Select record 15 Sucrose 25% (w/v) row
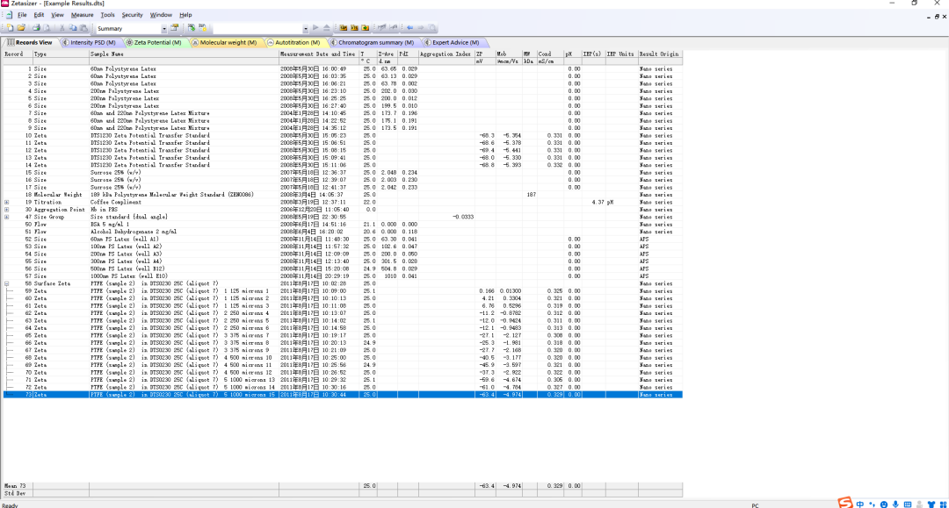This screenshot has width=949, height=508. click(x=343, y=172)
